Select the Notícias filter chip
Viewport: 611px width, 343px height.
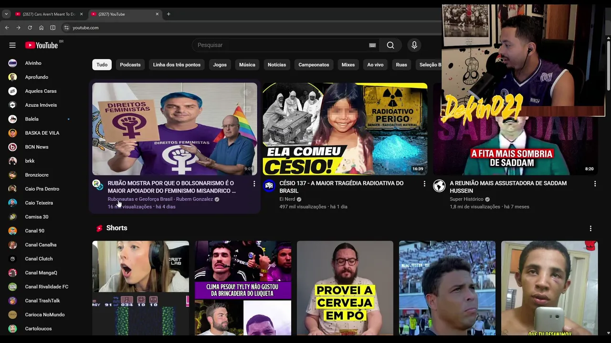tap(277, 65)
